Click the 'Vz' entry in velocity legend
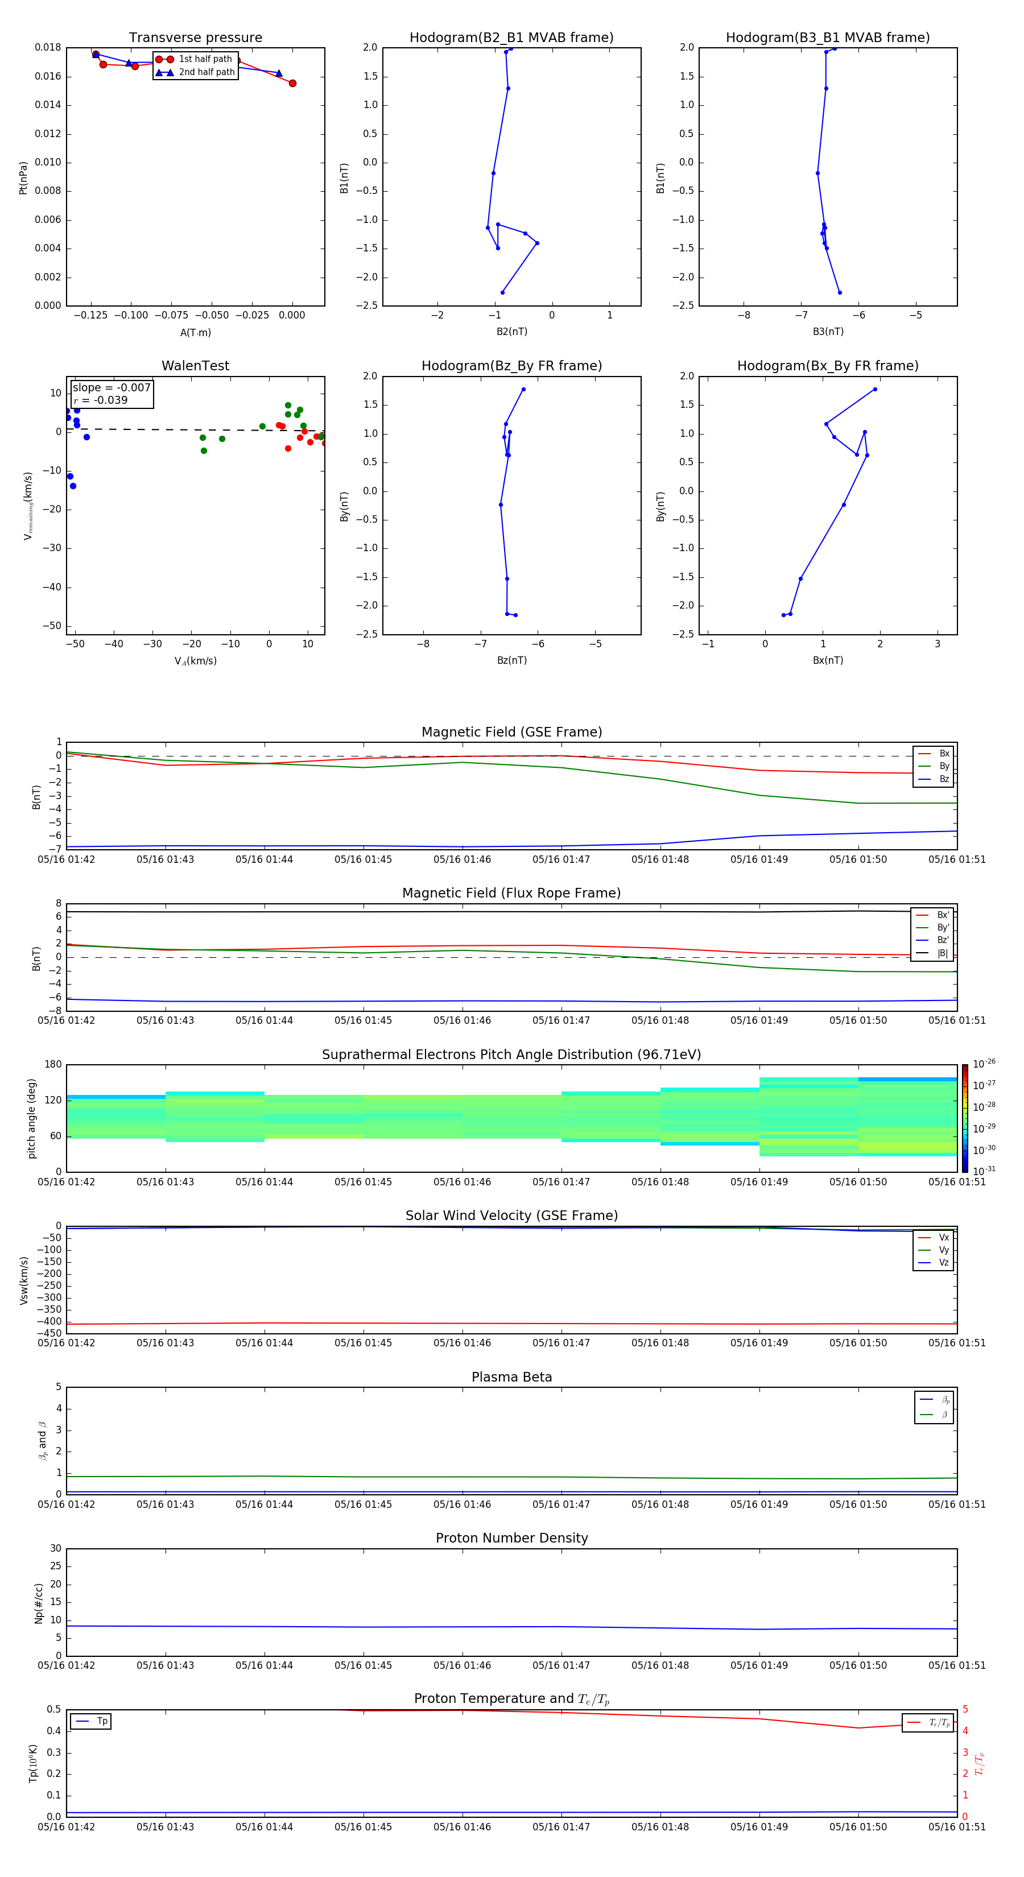1024x1877 pixels. (x=934, y=1263)
